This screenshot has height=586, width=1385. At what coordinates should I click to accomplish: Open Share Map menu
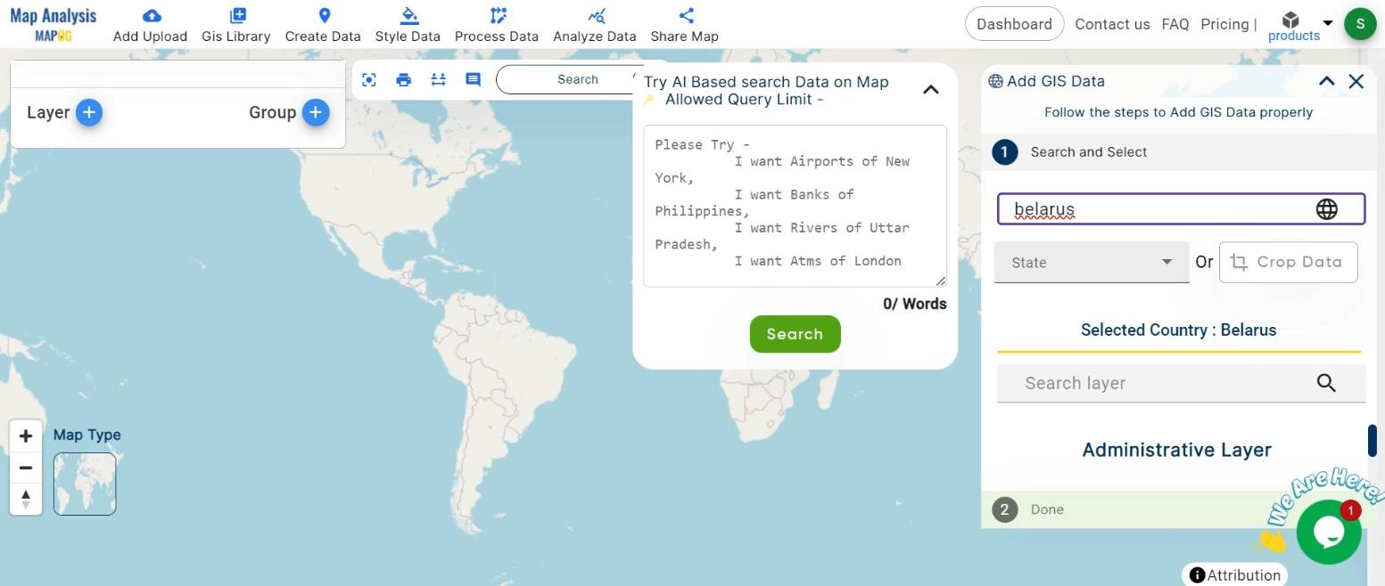[x=684, y=26]
